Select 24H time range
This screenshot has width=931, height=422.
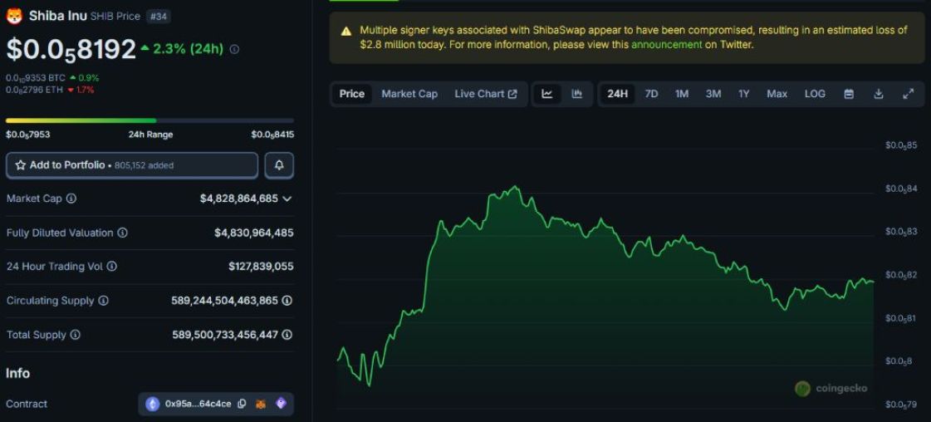coord(618,94)
